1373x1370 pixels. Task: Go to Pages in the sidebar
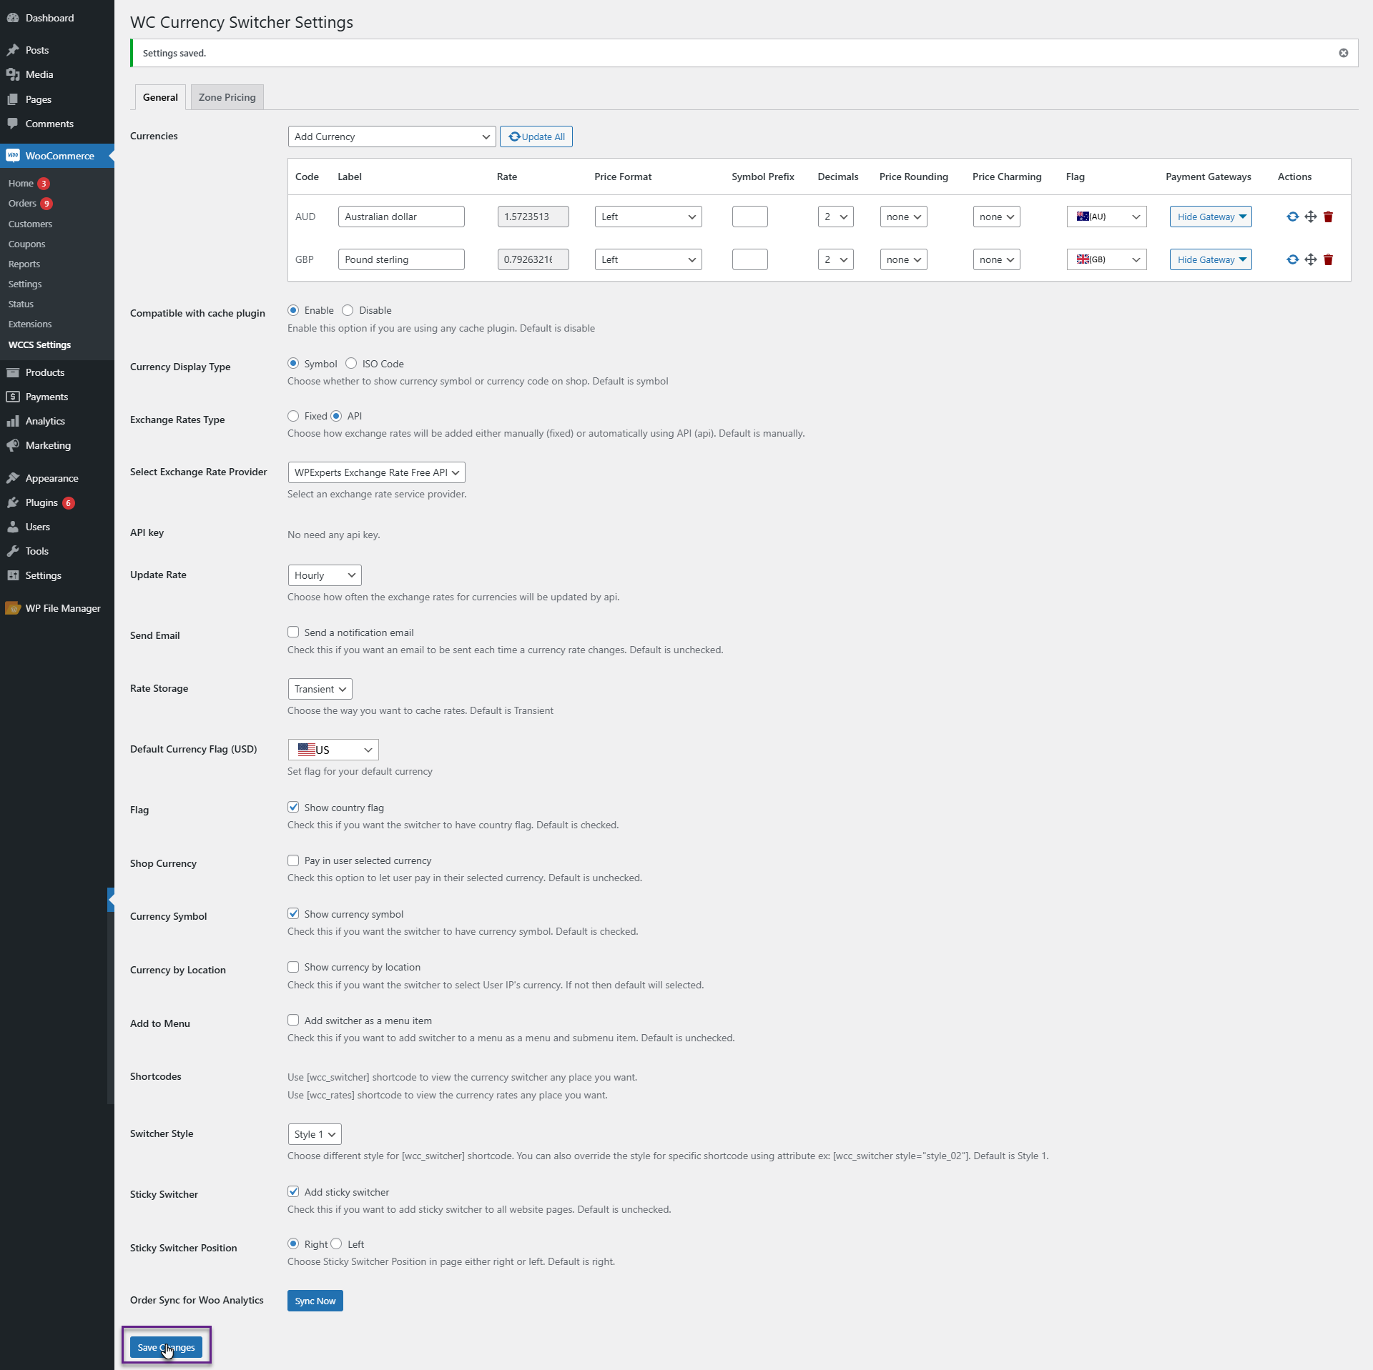tap(57, 99)
